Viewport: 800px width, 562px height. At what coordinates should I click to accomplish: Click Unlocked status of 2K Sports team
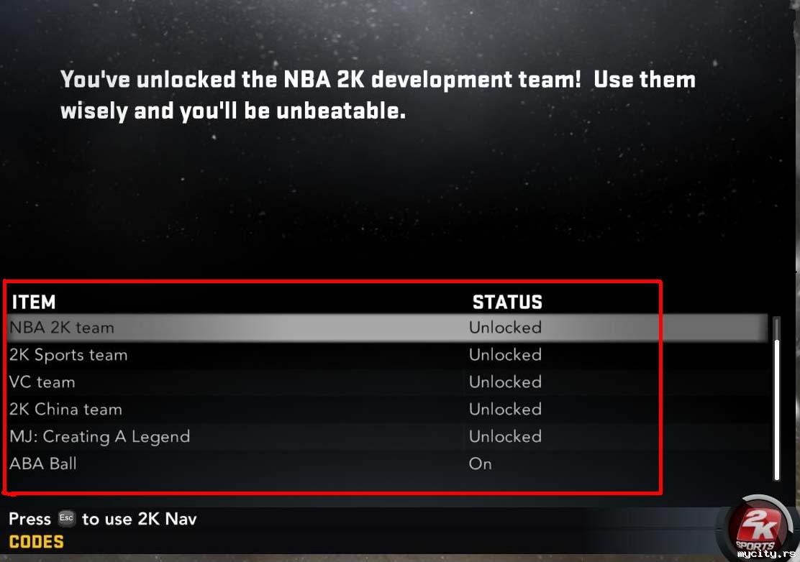pyautogui.click(x=505, y=354)
